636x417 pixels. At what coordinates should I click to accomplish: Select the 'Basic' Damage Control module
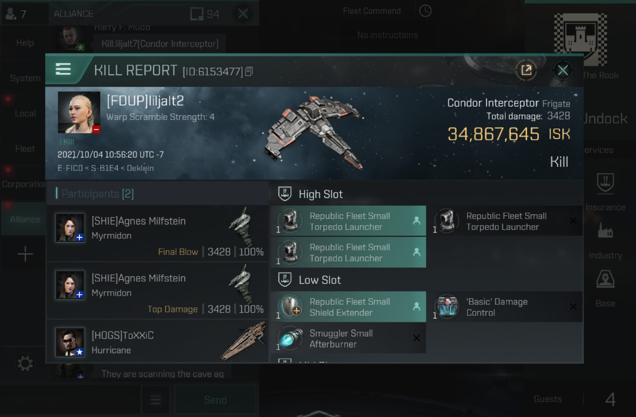(504, 307)
